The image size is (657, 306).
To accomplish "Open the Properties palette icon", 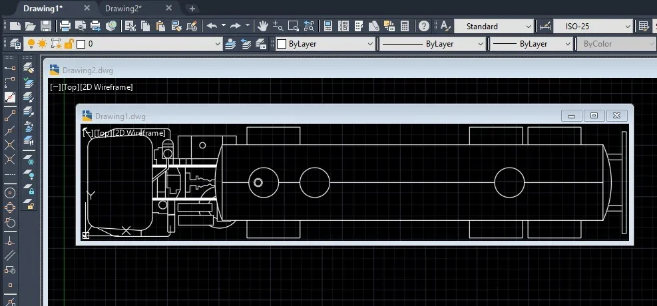I will click(x=328, y=26).
